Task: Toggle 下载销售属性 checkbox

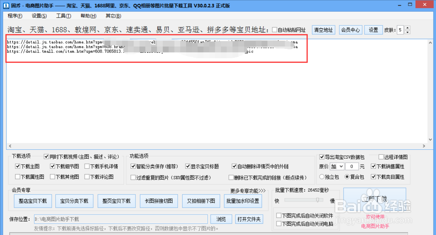Action: [x=374, y=166]
